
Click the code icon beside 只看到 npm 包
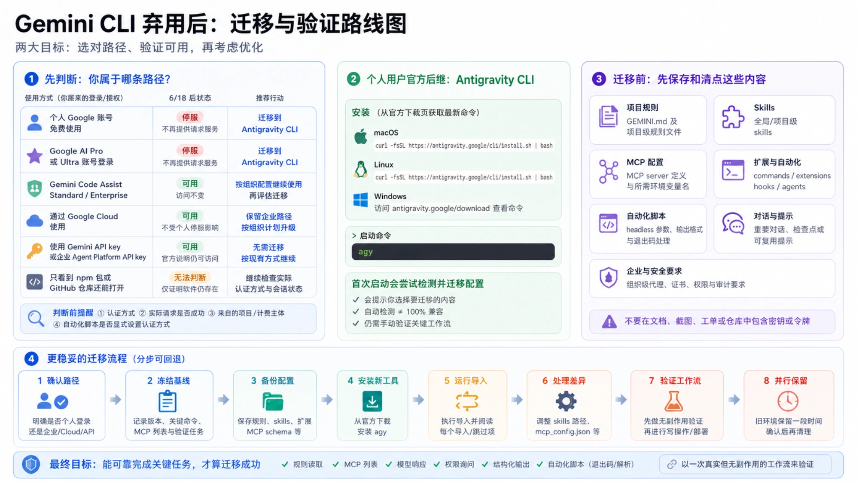[35, 282]
